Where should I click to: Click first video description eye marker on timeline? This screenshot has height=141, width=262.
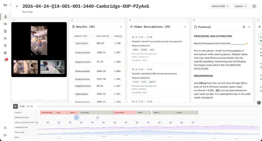(x=37, y=123)
